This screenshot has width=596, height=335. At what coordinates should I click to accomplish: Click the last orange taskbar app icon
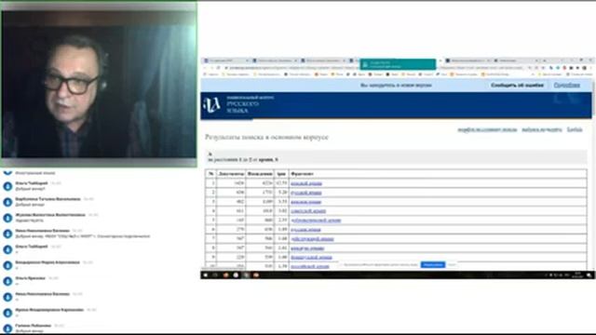[x=256, y=275]
